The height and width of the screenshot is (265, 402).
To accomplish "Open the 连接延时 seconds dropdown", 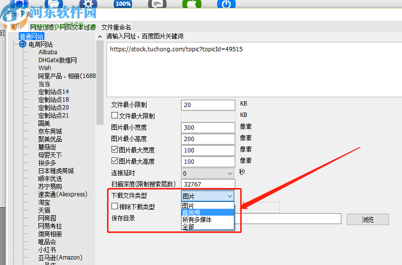I will click(208, 173).
